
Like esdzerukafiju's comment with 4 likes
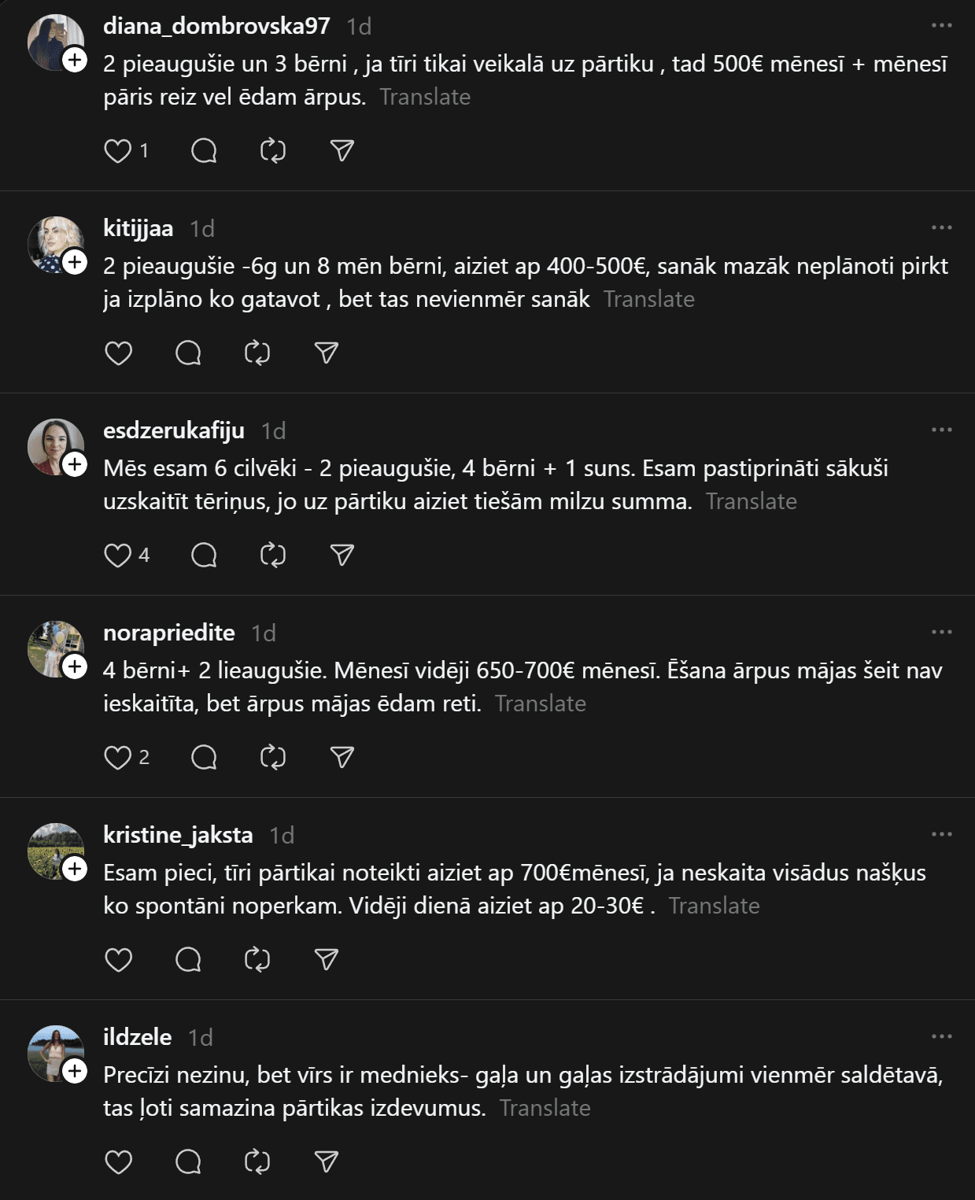(x=118, y=555)
